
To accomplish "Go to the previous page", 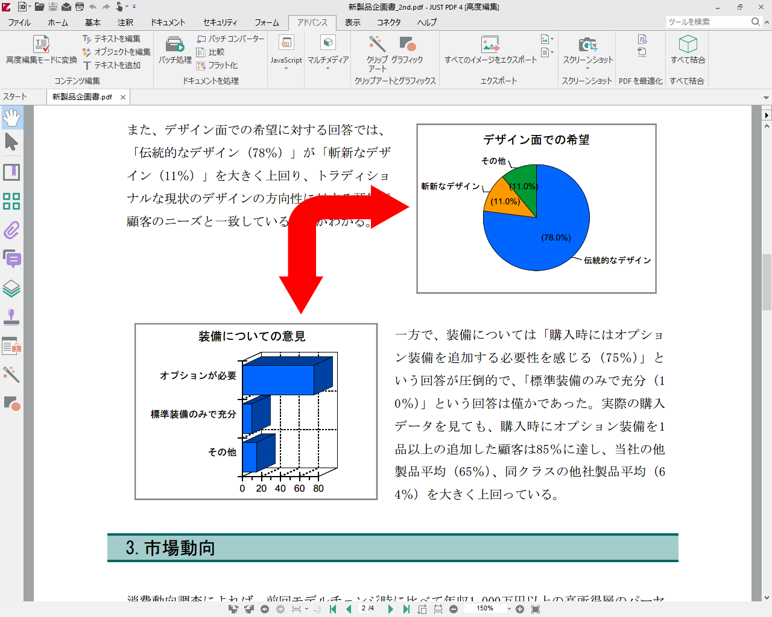I will 349,609.
